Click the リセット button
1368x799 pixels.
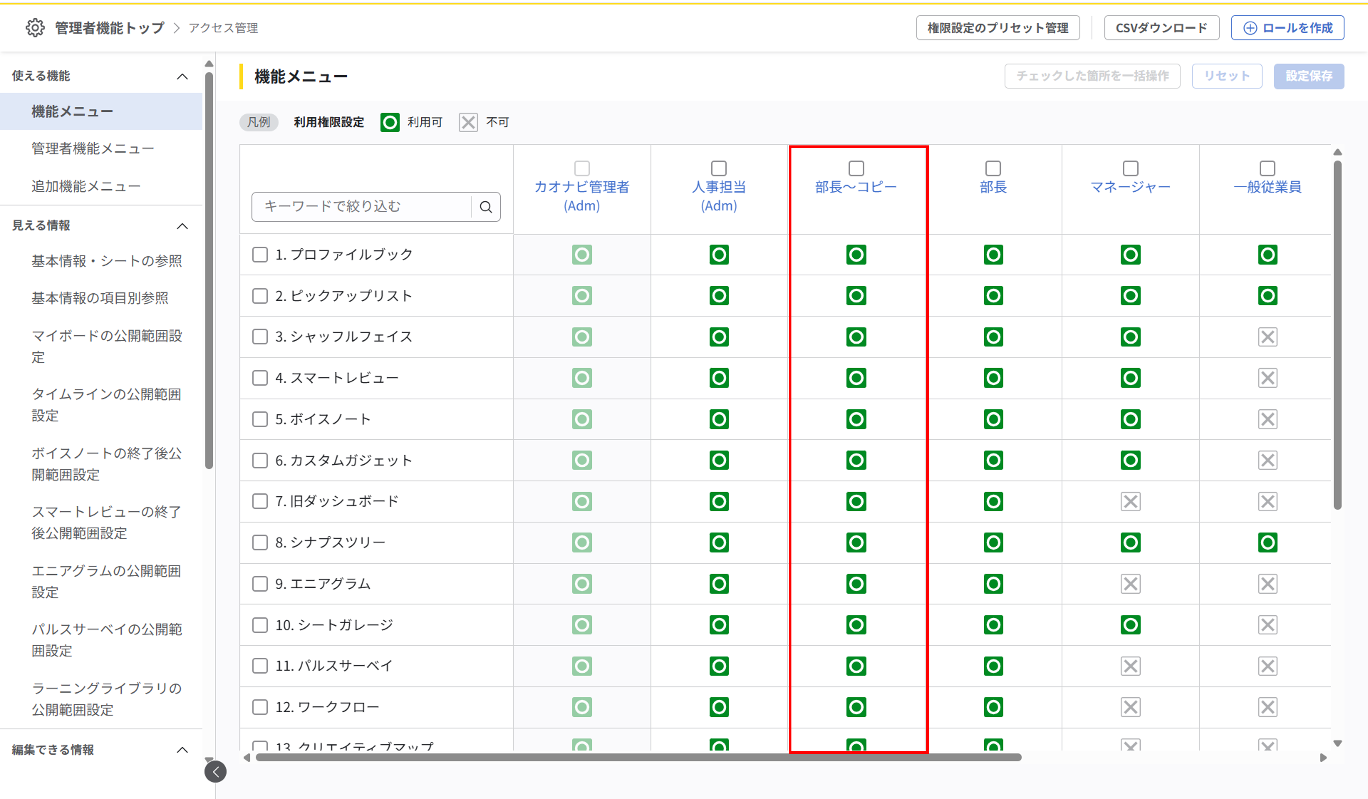pyautogui.click(x=1227, y=76)
